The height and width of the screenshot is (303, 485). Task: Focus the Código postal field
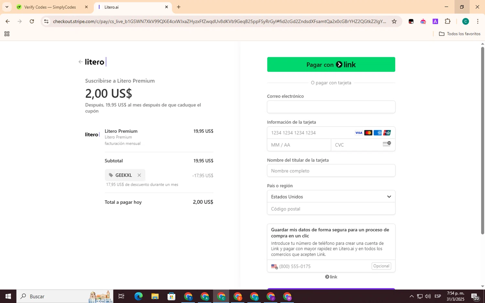[331, 209]
